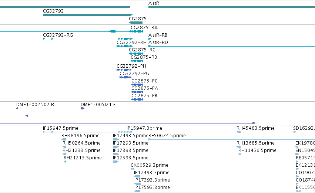Click the DME1-005I21.F label

(98, 105)
